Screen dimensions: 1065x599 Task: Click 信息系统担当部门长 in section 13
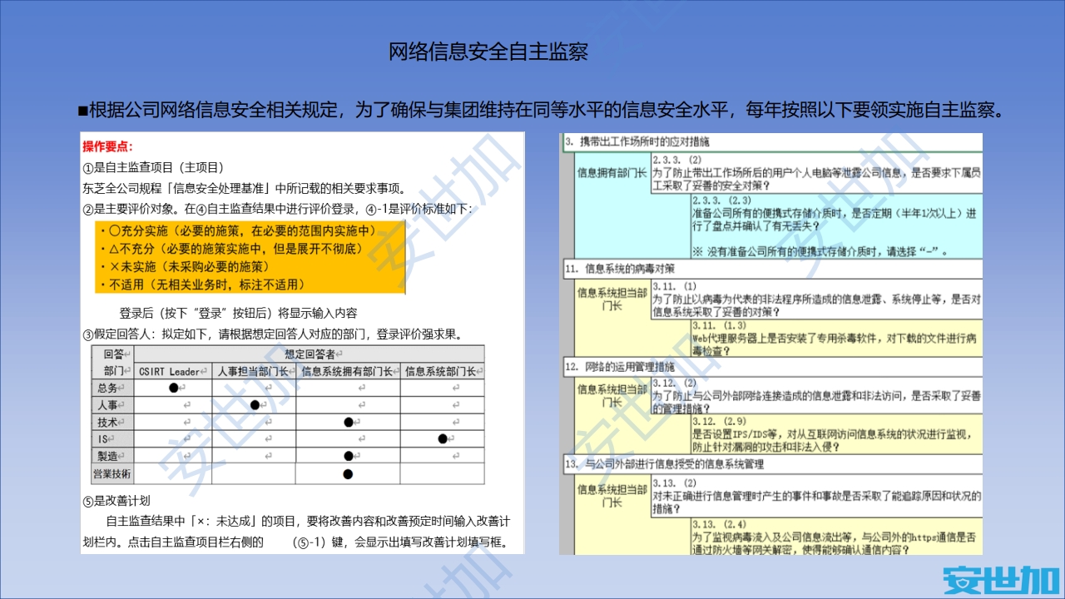coord(612,496)
